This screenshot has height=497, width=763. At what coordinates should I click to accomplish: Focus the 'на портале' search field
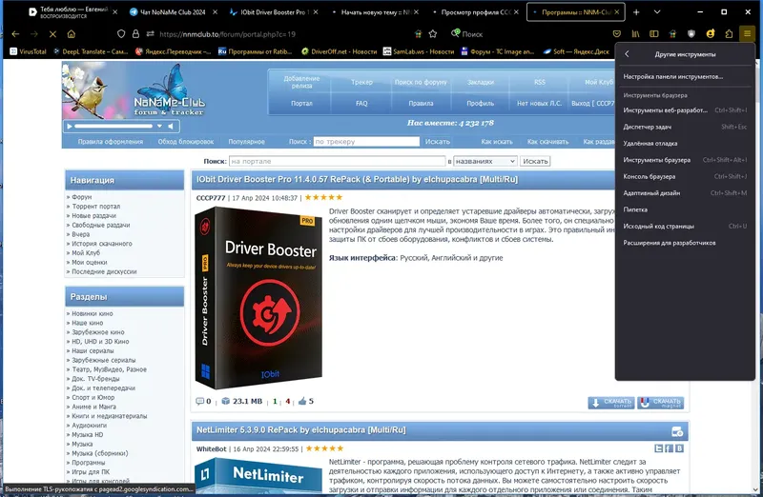tap(337, 161)
